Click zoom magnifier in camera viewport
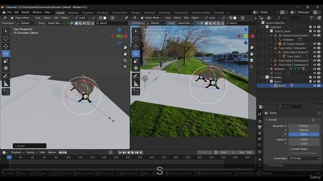This screenshot has width=323, height=181. [x=251, y=48]
